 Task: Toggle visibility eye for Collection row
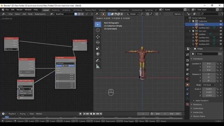click(x=221, y=21)
